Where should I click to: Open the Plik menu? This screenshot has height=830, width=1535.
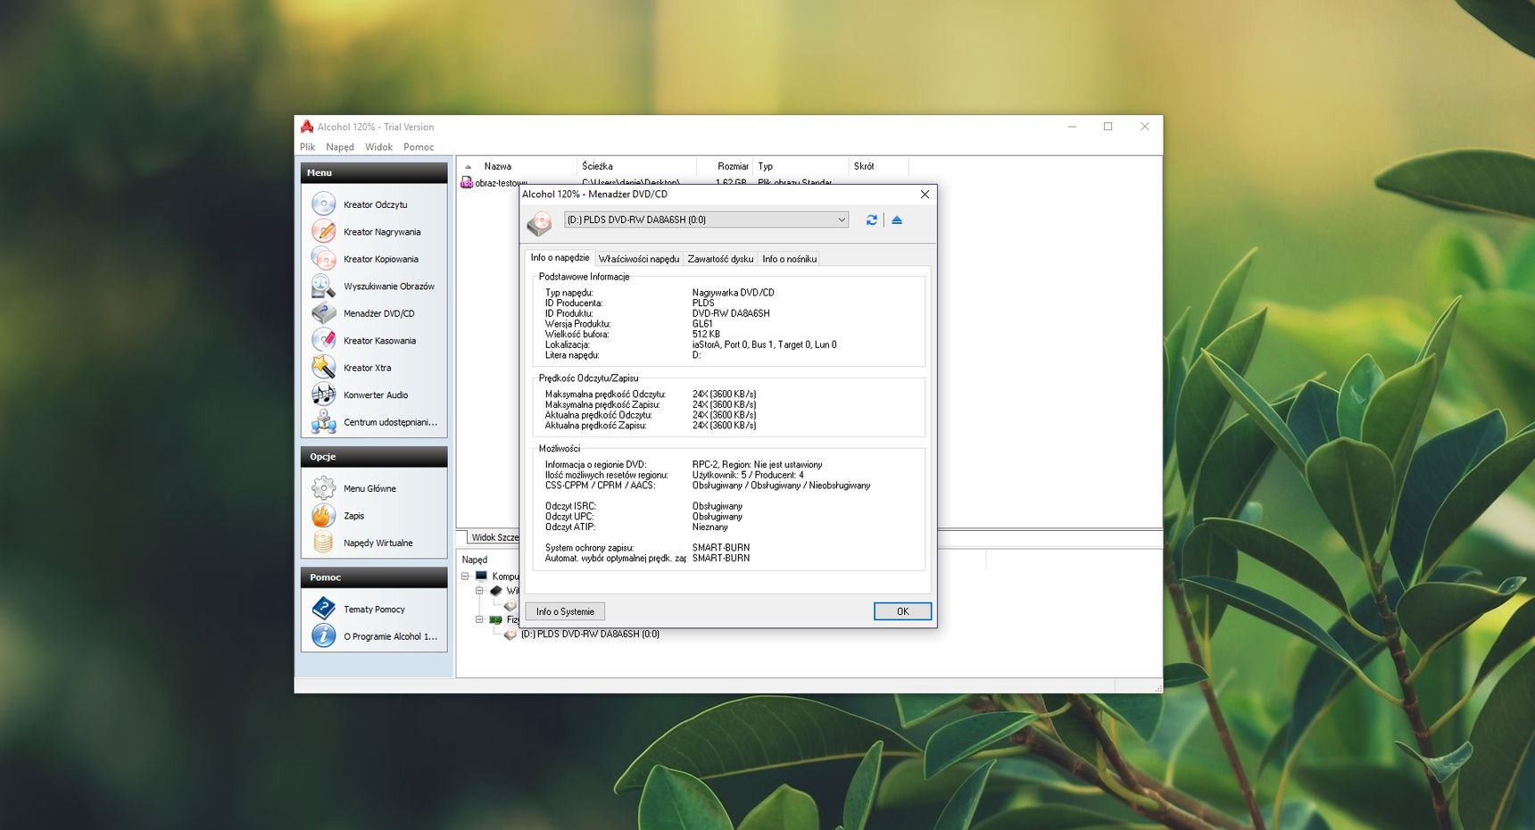point(308,147)
